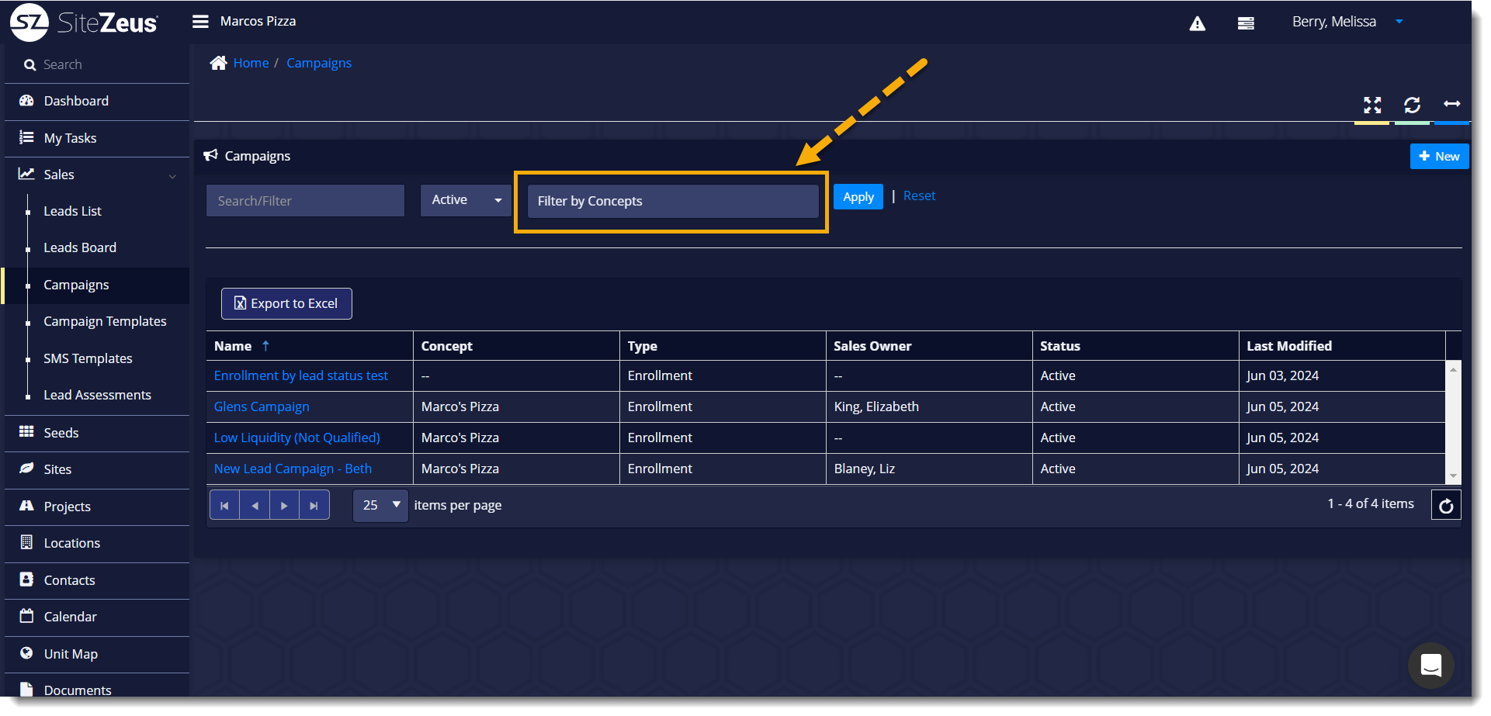This screenshot has width=1491, height=716.
Task: Click the home icon in breadcrumb
Action: coord(218,63)
